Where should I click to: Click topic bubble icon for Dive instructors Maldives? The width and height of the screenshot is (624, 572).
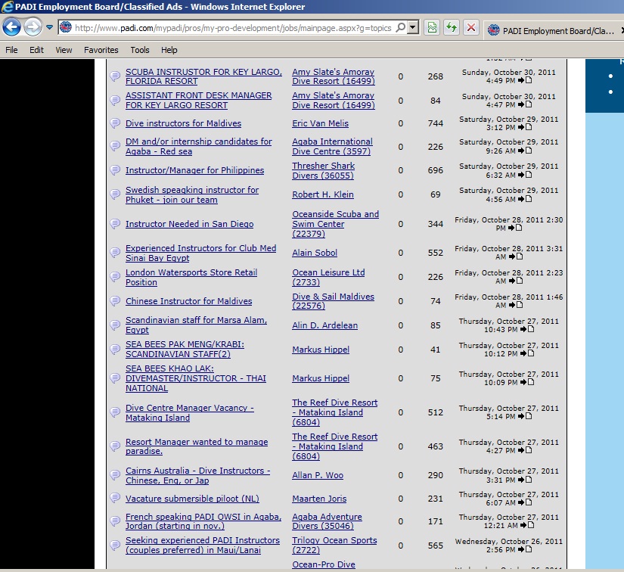115,123
